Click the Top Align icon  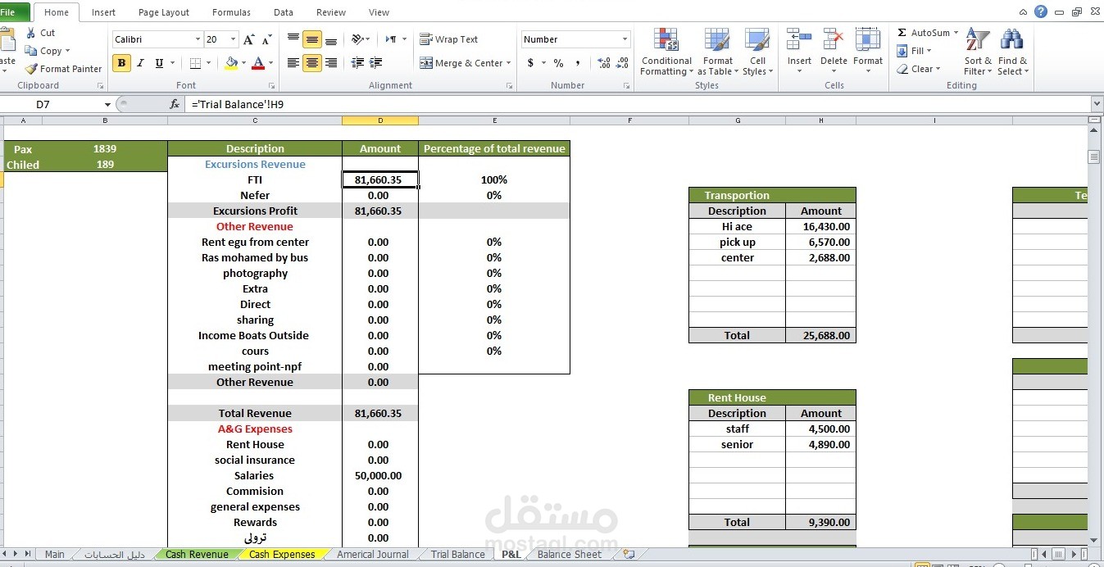pos(293,39)
